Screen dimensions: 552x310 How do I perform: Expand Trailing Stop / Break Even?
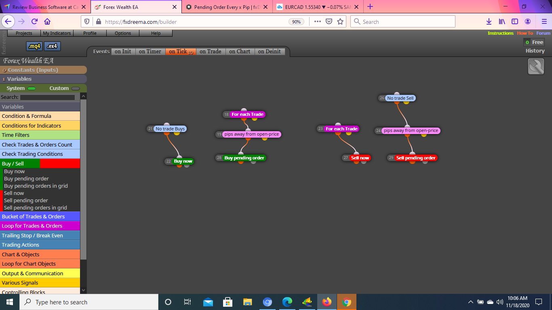(40, 235)
